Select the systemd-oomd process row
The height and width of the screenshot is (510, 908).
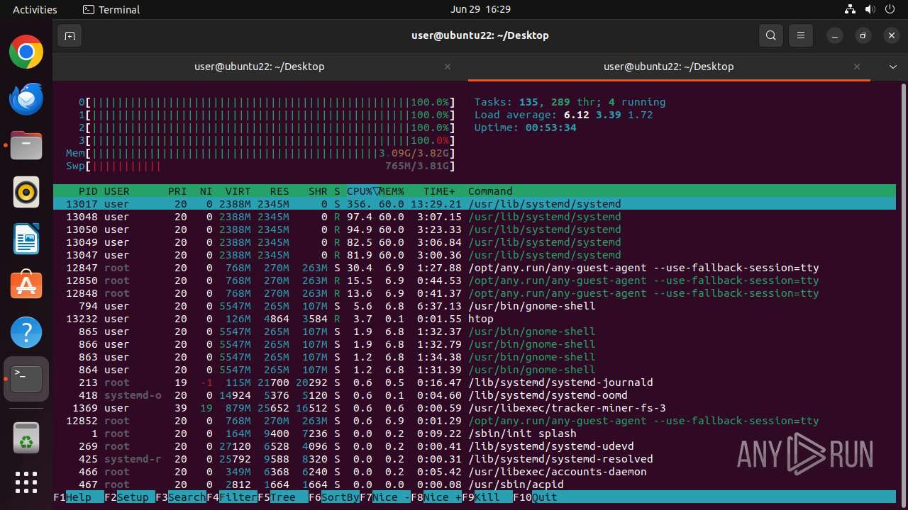tap(475, 395)
